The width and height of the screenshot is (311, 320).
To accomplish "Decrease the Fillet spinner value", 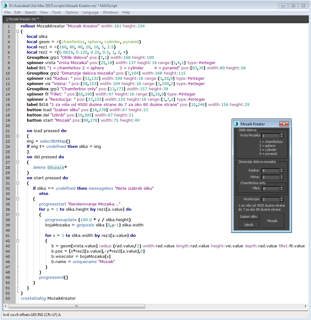I will pos(281,189).
